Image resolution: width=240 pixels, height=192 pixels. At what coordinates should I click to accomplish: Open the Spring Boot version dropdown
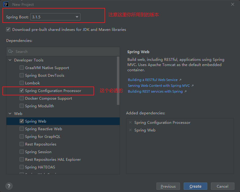point(55,17)
